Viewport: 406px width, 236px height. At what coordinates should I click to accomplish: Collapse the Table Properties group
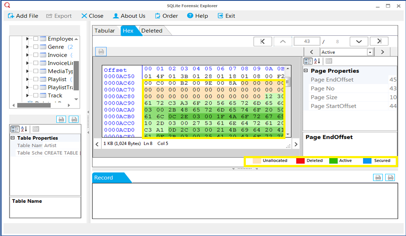13,138
